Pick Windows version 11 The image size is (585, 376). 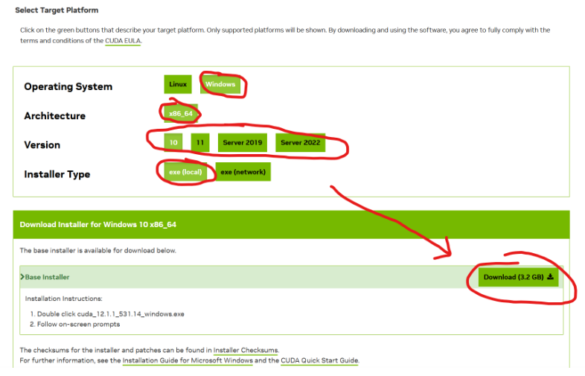[200, 143]
